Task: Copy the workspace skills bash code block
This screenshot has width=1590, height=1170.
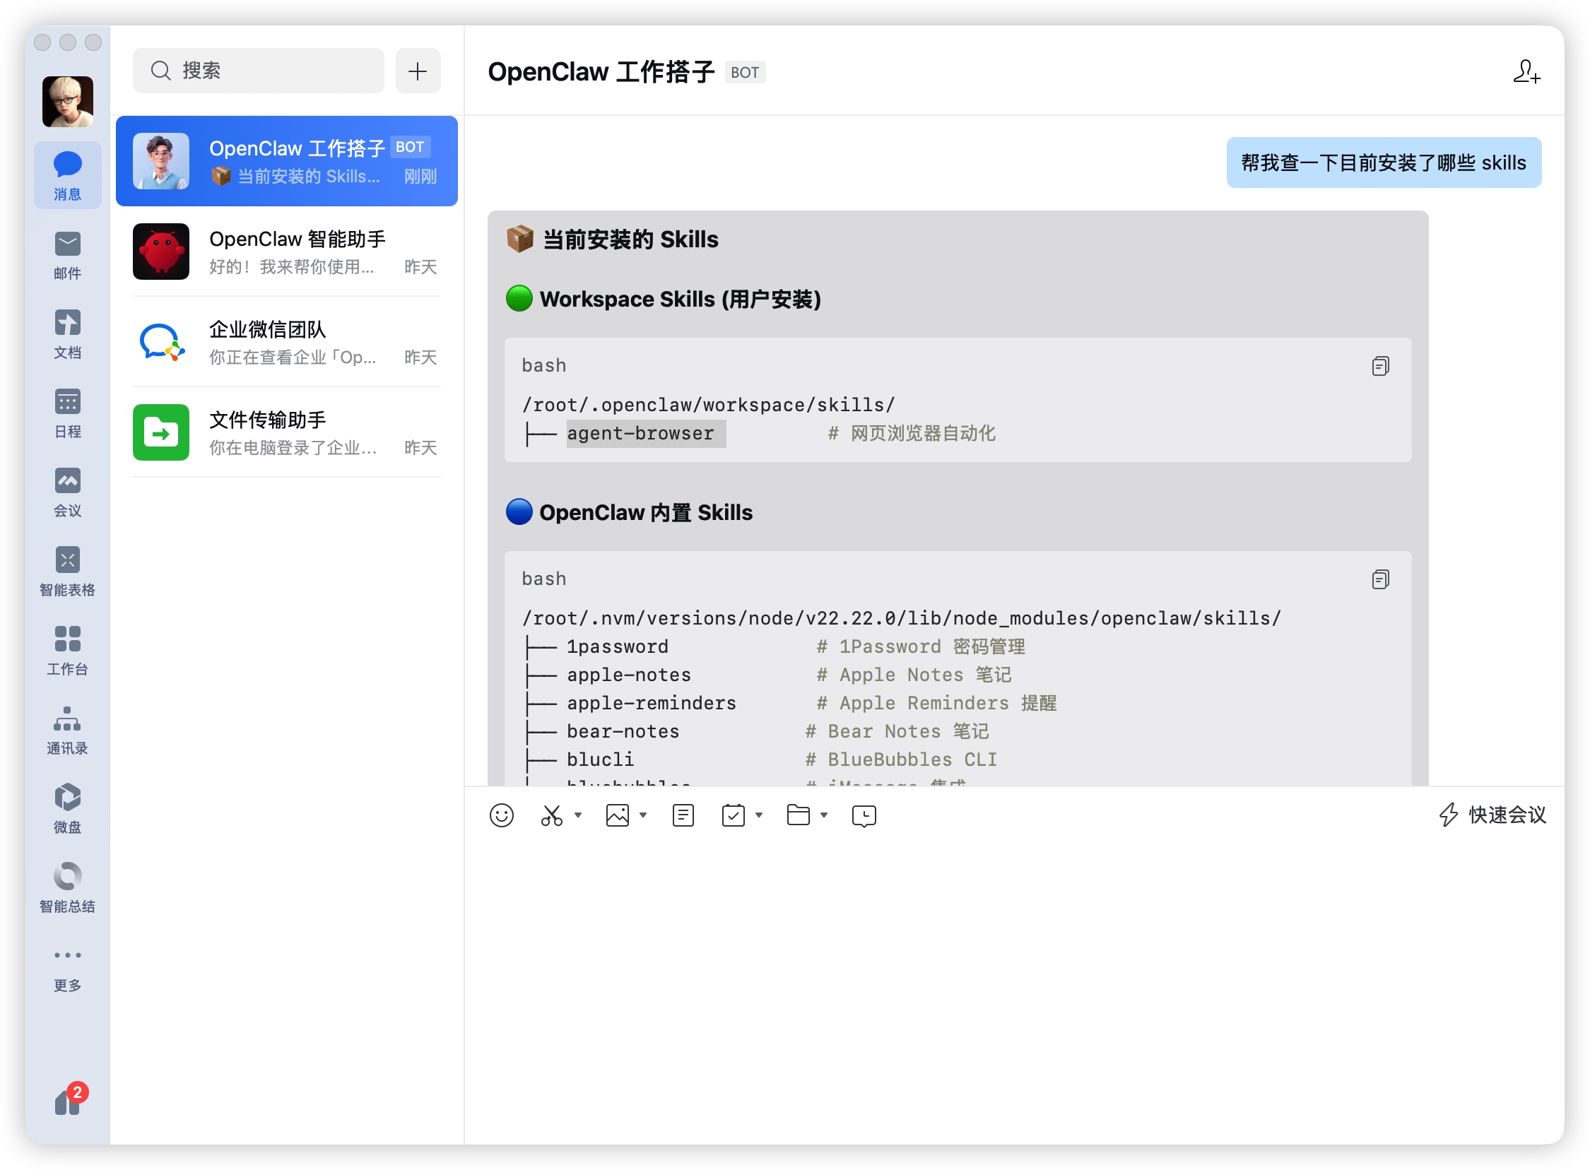Action: [1379, 366]
